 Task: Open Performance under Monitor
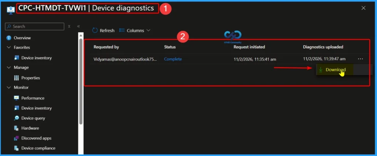coord(33,98)
